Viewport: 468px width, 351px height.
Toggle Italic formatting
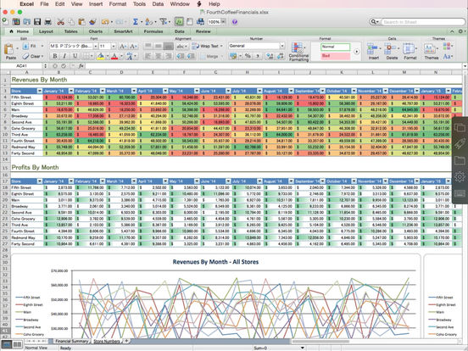[64, 56]
